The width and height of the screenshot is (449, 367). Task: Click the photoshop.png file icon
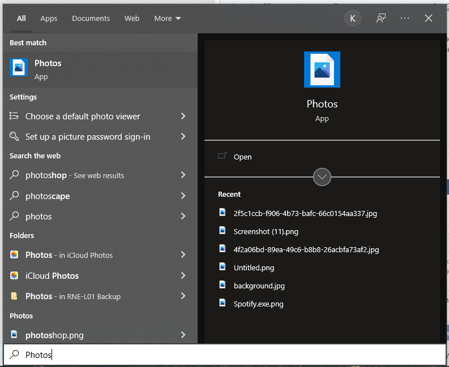[15, 335]
